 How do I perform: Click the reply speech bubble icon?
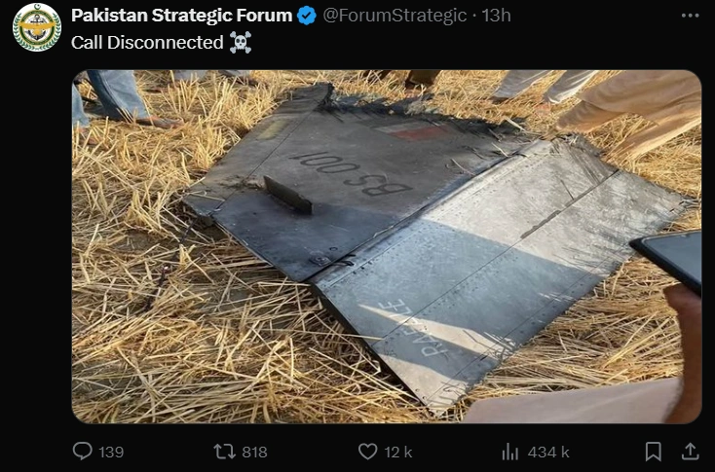pyautogui.click(x=83, y=452)
